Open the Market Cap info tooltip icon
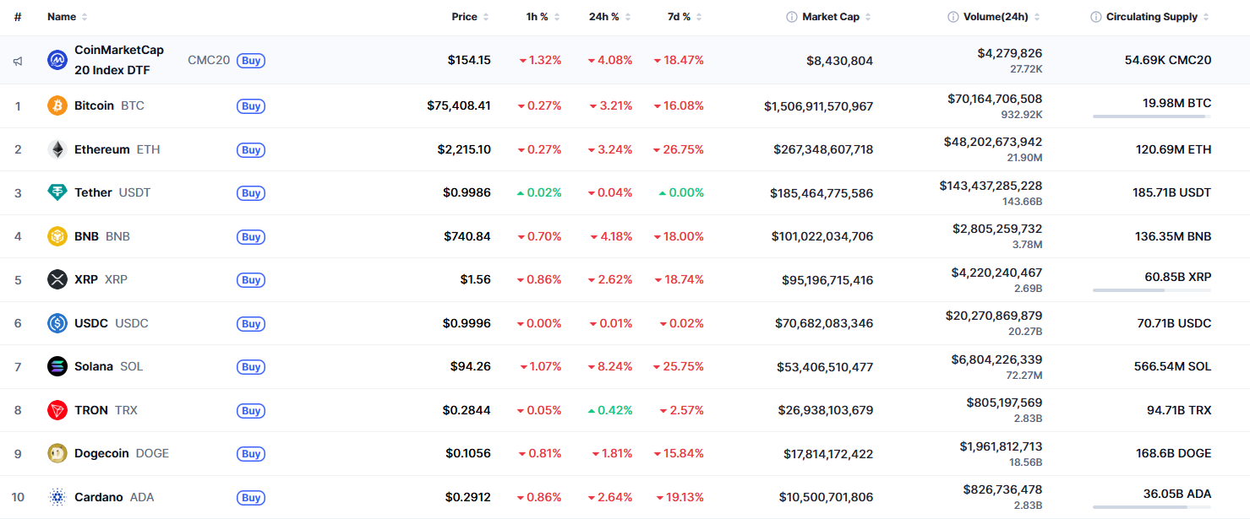Viewport: 1250px width, 519px height. point(792,16)
